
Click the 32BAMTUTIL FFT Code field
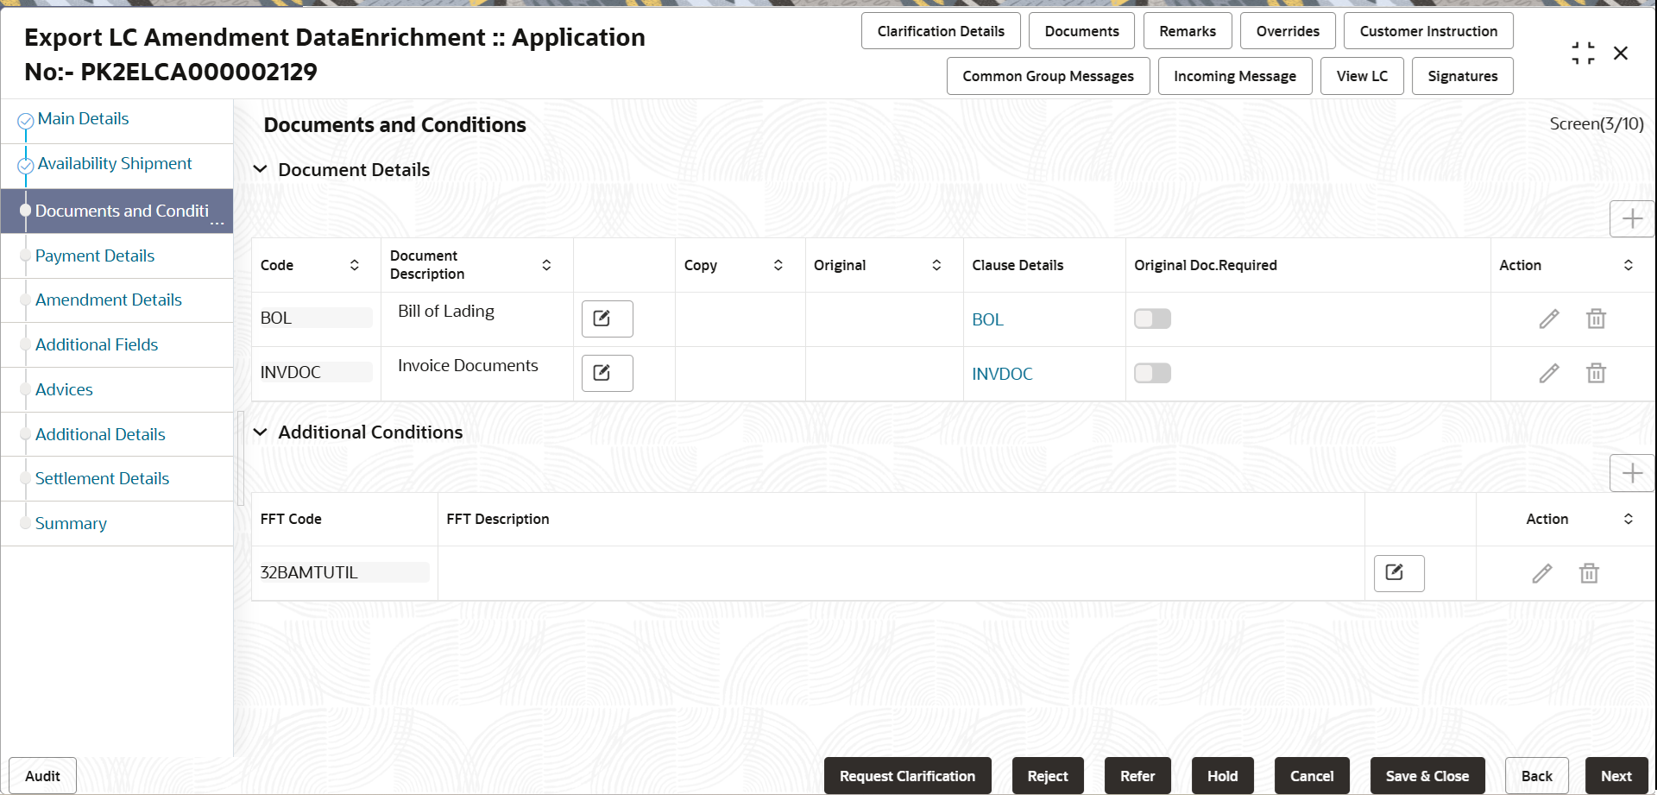344,572
